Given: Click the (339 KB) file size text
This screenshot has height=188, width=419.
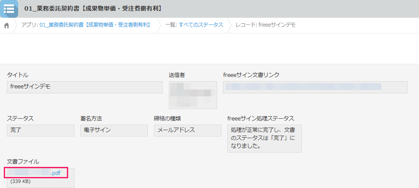Looking at the screenshot, I should pyautogui.click(x=20, y=182).
